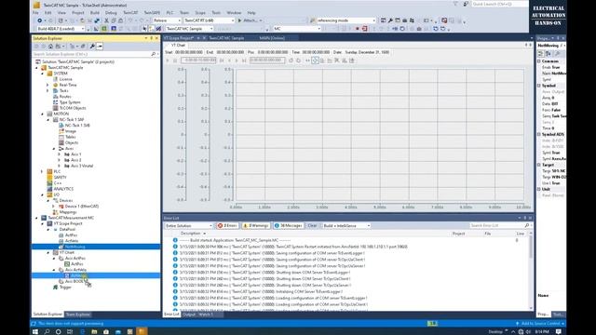Select the Routes tree item
596x335 pixels.
click(65, 97)
